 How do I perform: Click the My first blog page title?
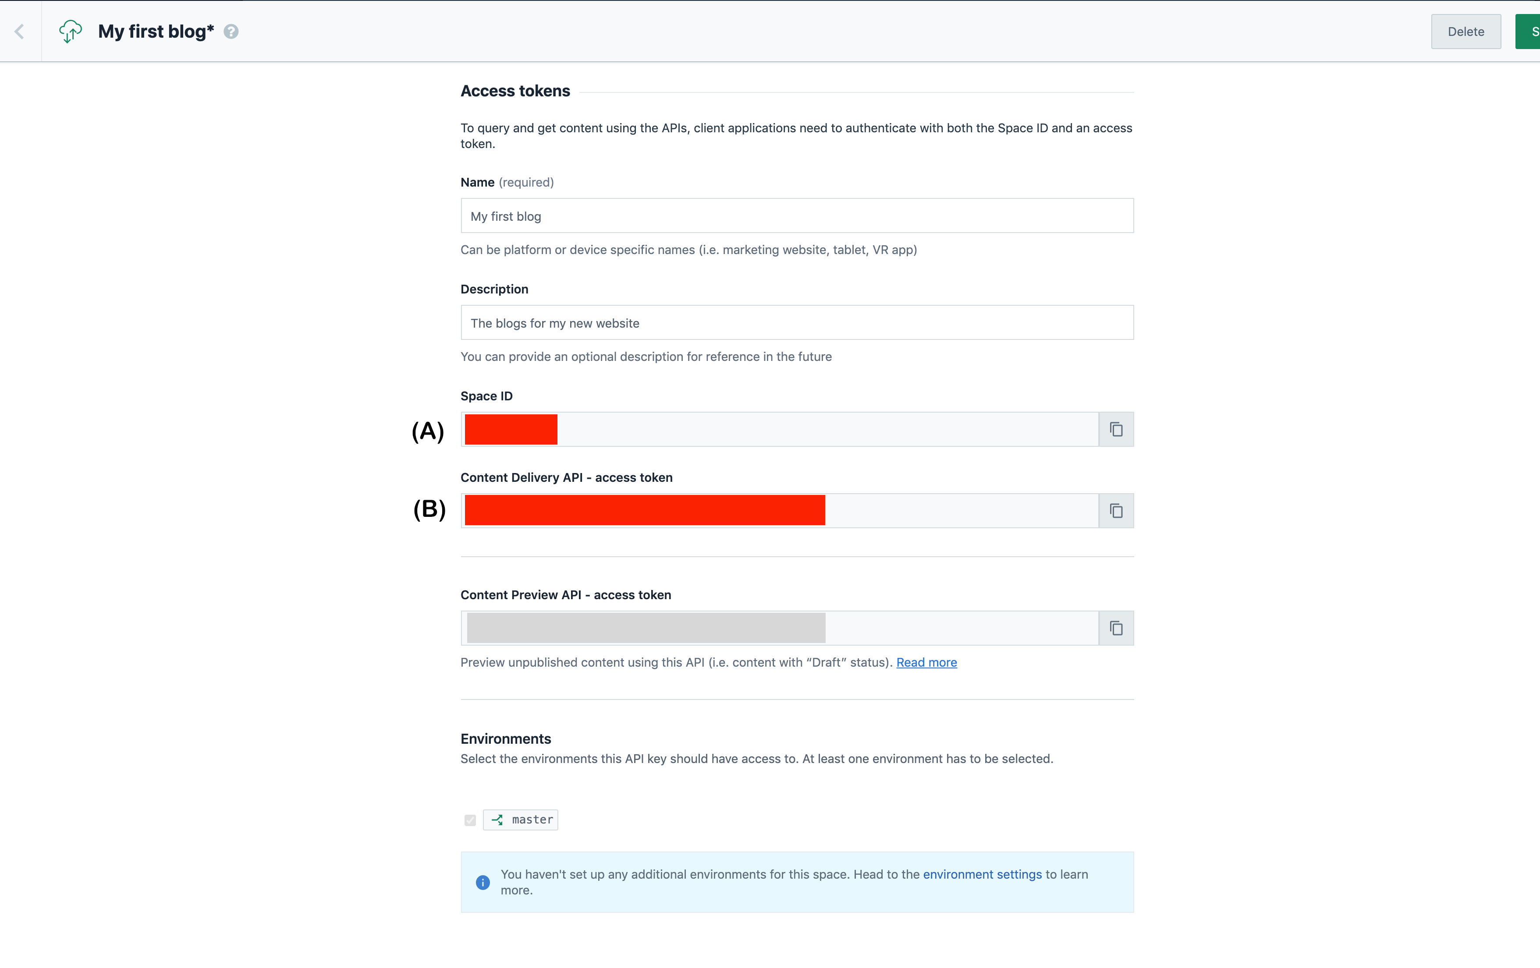156,32
